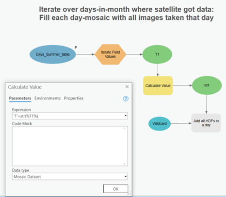Select the Days_Summer_table input node
Image resolution: width=226 pixels, height=197 pixels.
coord(52,54)
